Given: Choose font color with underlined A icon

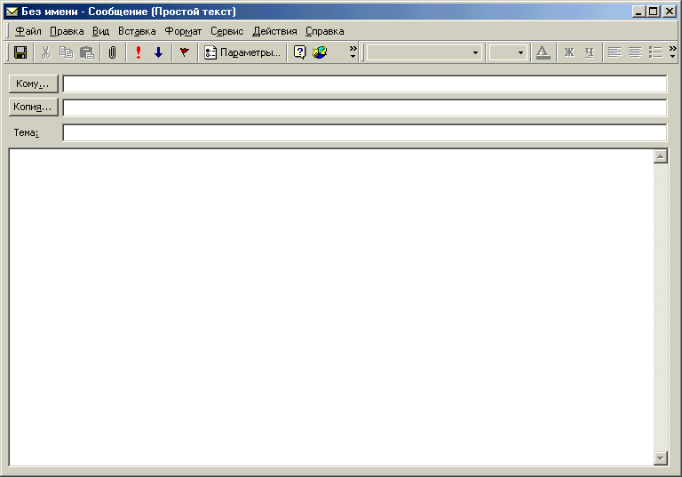Looking at the screenshot, I should pyautogui.click(x=543, y=52).
